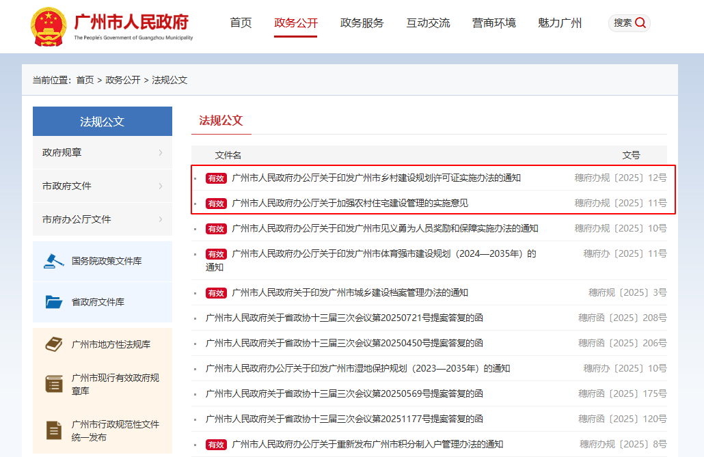
Task: Click document number 穗府办规〔2025〕8号
Action: point(623,444)
